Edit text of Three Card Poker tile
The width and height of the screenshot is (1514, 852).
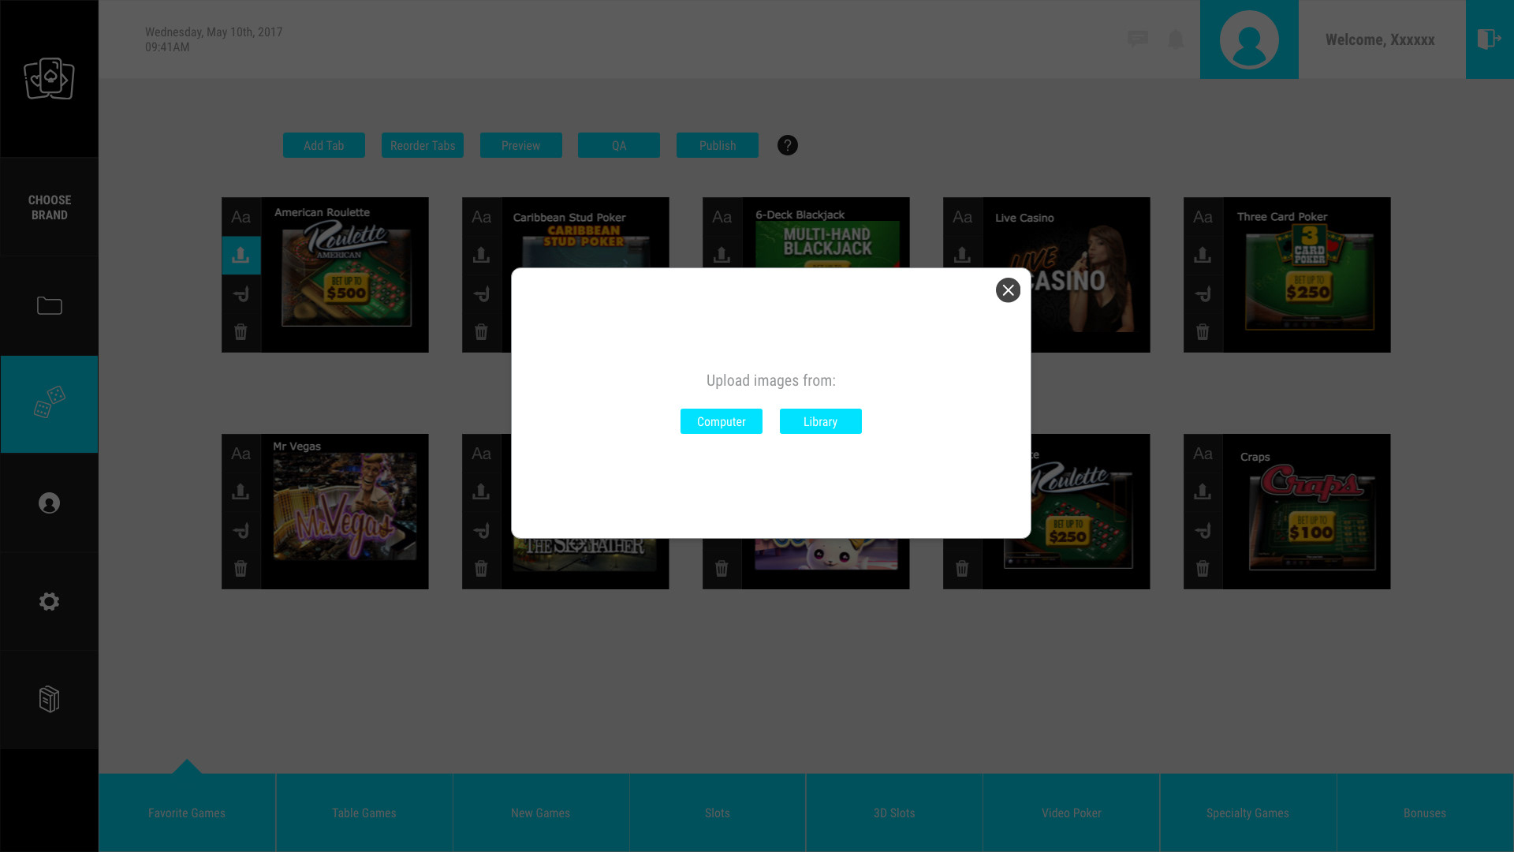[x=1203, y=217]
